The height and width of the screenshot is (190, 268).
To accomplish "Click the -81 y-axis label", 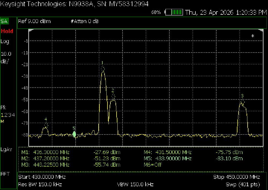I will pos(25,135).
